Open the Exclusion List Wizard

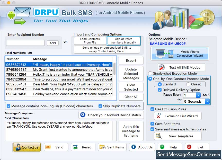[x=178, y=116]
